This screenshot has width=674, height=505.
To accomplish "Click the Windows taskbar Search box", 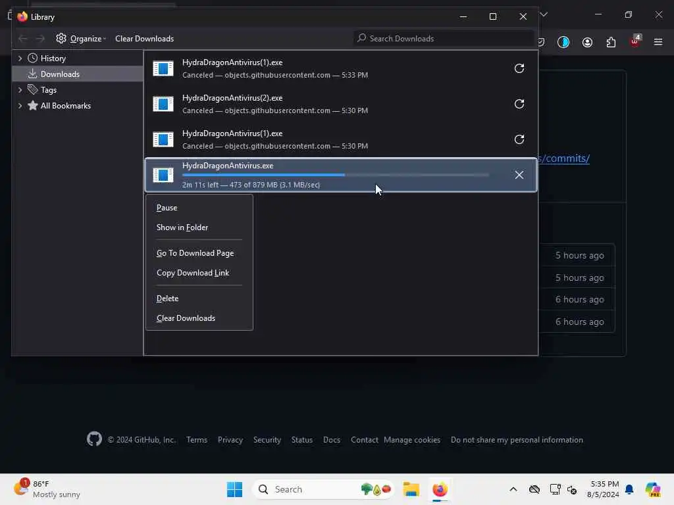I will (323, 489).
